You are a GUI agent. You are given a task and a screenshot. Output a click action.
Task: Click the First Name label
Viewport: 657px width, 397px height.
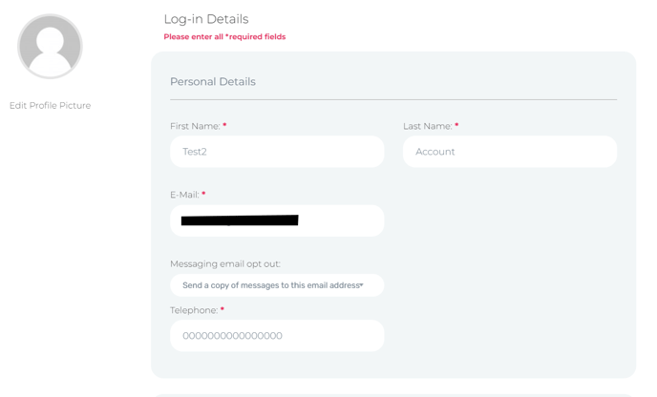pos(195,126)
